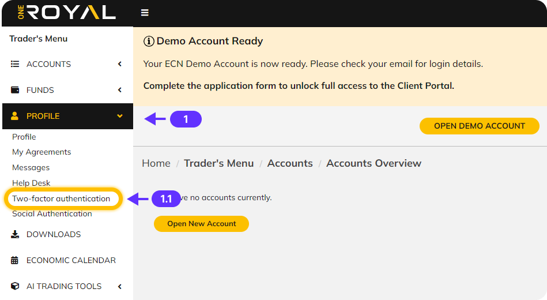Click the Funds wallet icon

(16, 90)
